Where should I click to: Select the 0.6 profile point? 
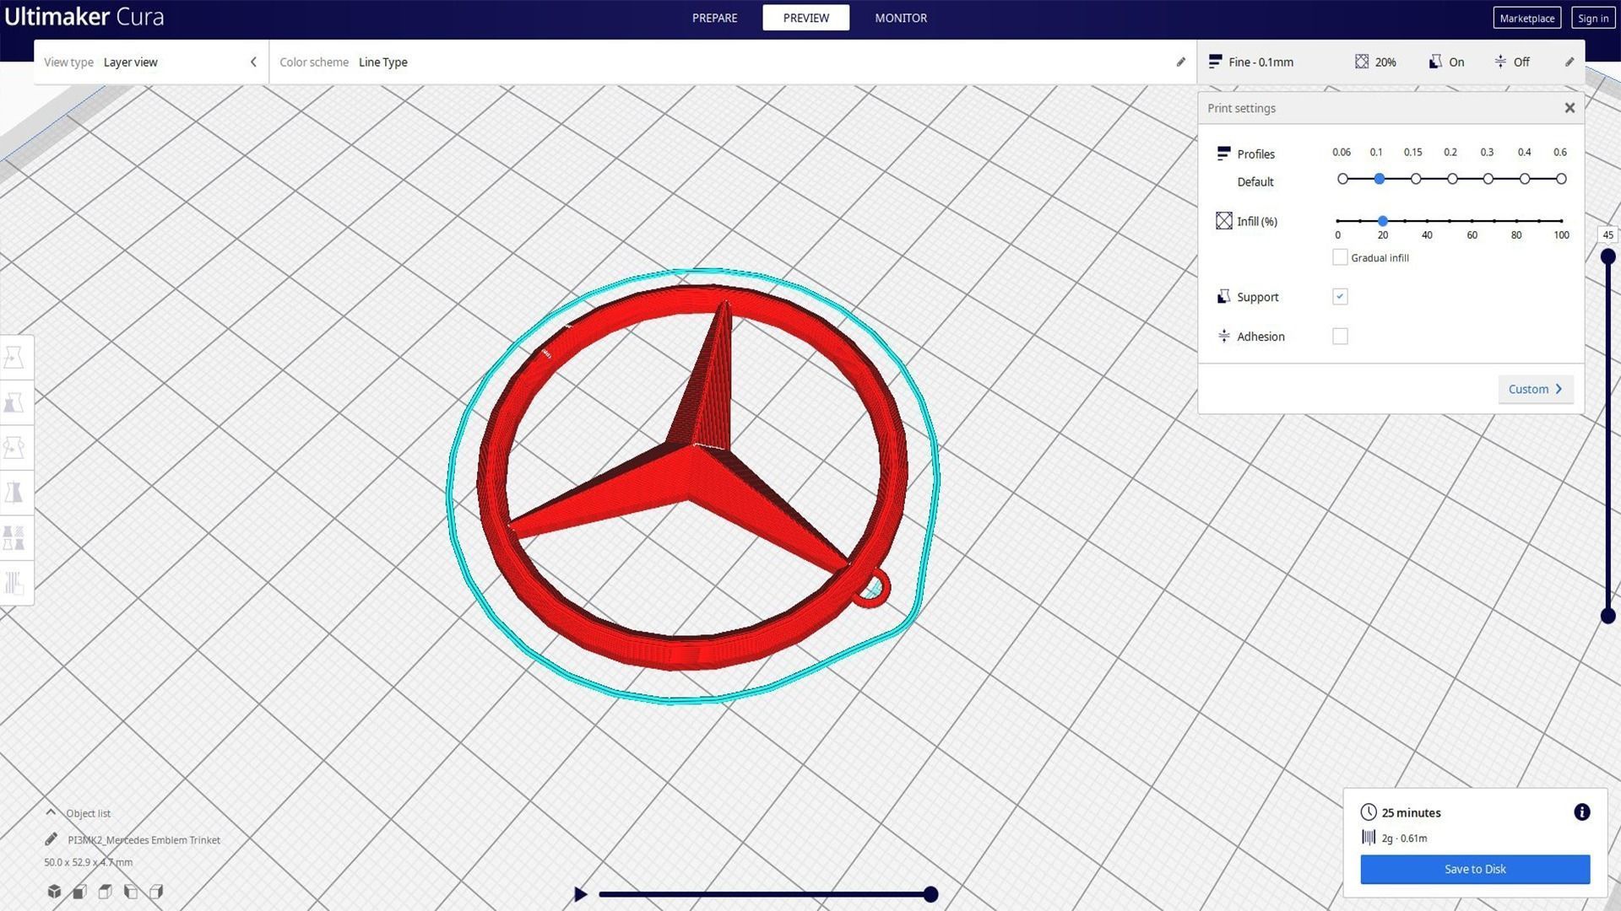click(x=1561, y=179)
